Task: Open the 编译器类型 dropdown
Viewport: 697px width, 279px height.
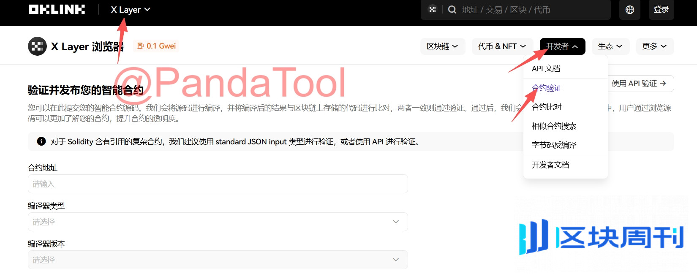Action: (x=218, y=222)
